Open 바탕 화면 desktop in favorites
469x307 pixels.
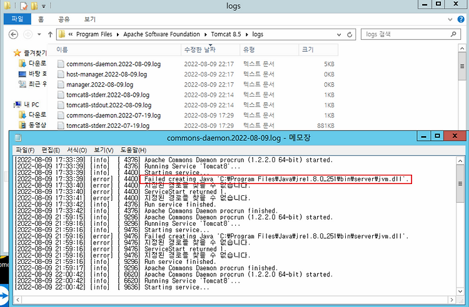pos(33,74)
